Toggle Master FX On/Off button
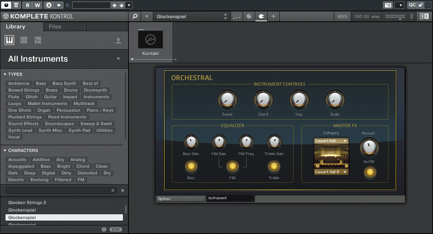Viewport: 433px width, 234px height. [370, 172]
